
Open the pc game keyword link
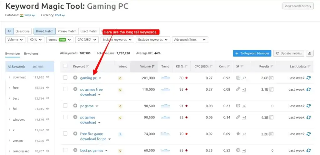87,106
